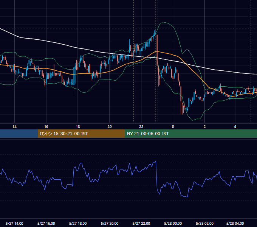This screenshot has width=257, height=227.
Task: Click the 5/27 14:00 date label
Action: [x=14, y=223]
